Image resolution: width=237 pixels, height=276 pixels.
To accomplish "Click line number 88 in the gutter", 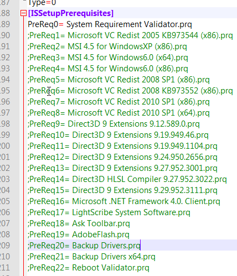I will click(x=5, y=13).
